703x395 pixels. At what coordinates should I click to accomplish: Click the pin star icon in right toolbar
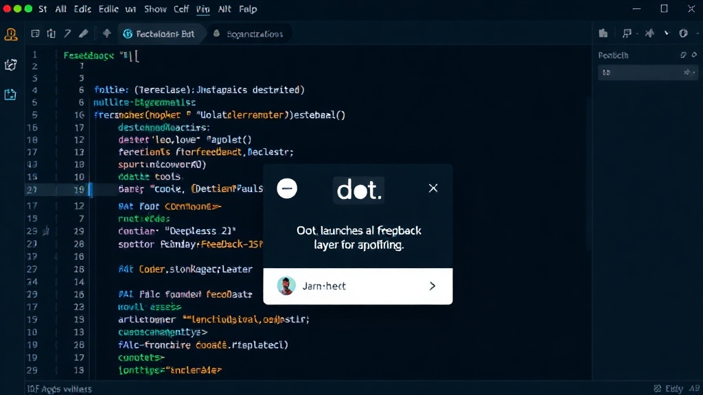tap(649, 34)
